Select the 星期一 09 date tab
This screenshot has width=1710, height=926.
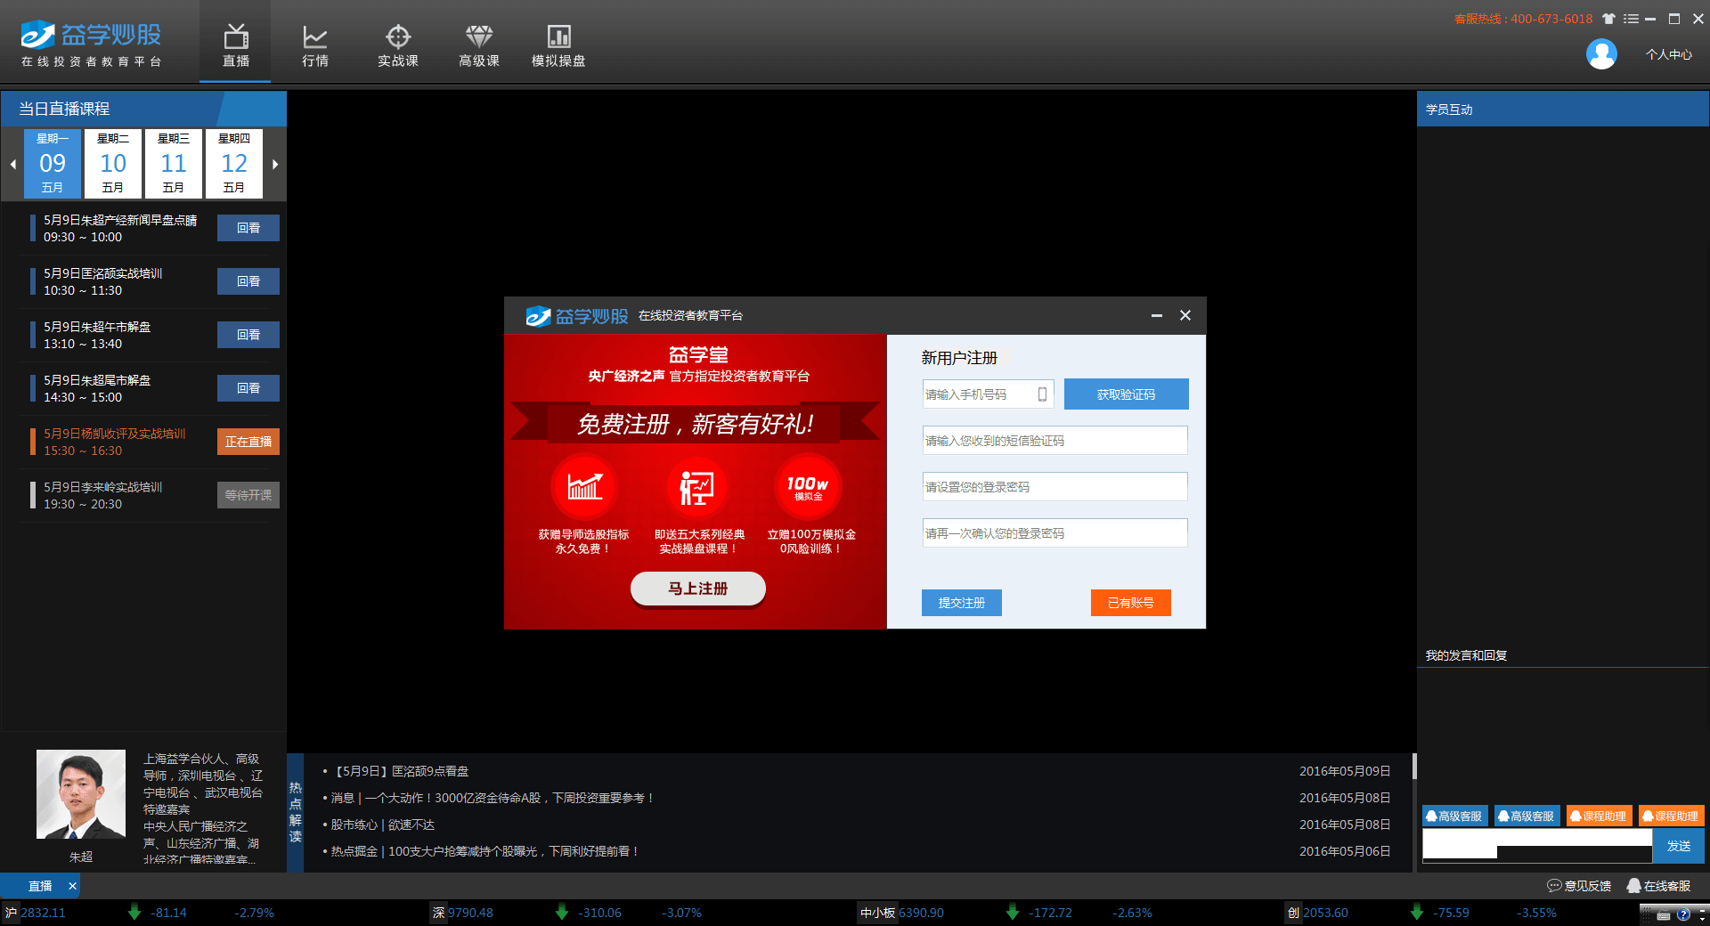(53, 163)
